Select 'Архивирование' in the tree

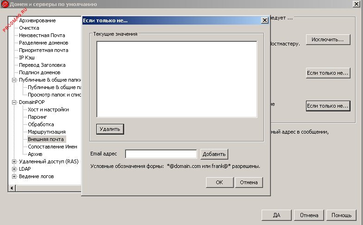37,20
